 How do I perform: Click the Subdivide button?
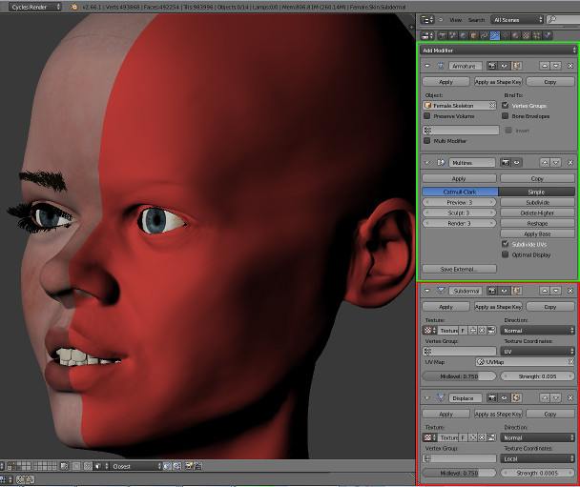click(x=538, y=202)
